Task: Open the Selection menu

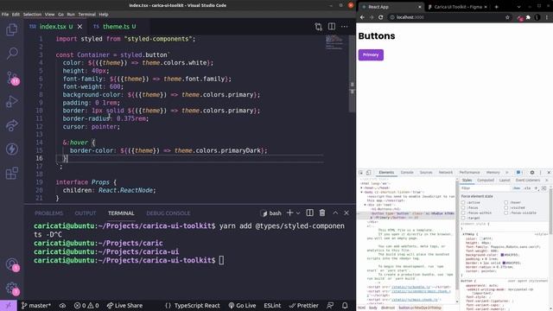Action: point(33,15)
